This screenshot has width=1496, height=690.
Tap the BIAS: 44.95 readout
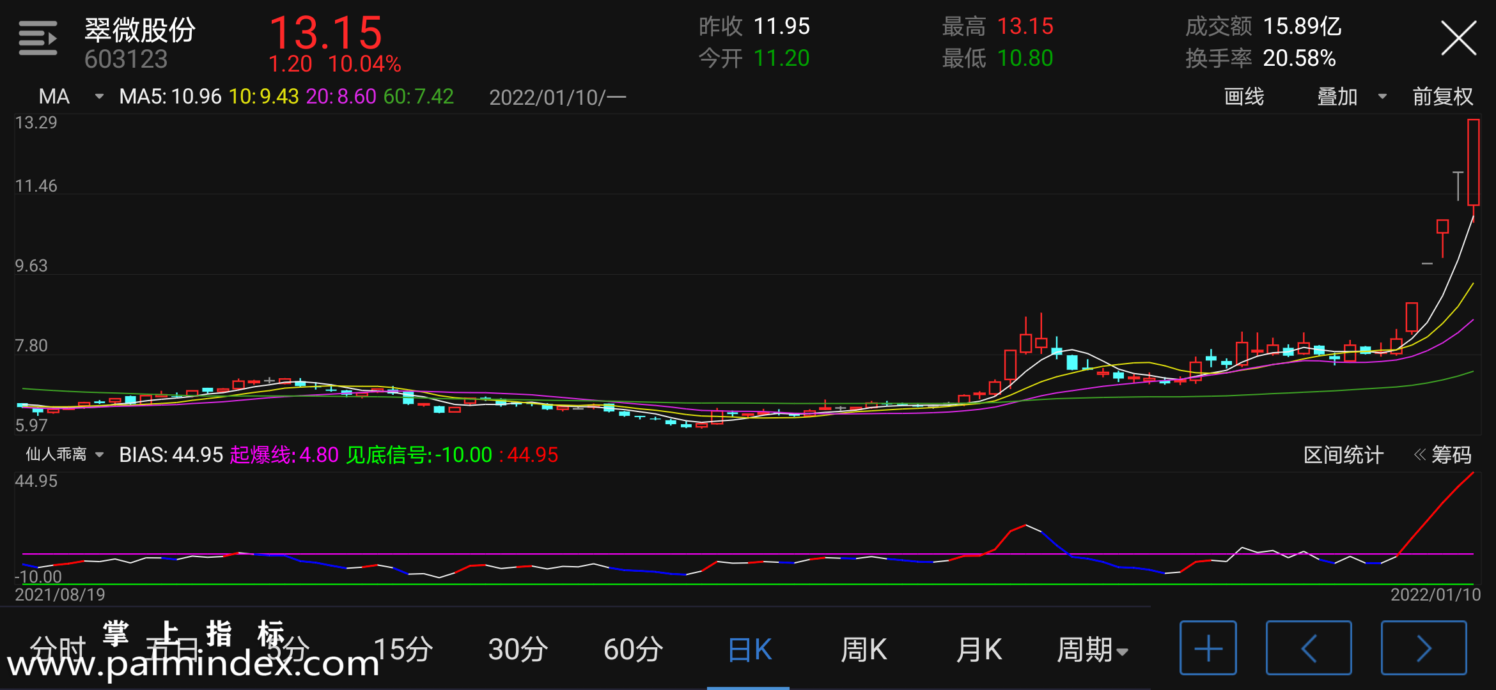[x=171, y=455]
